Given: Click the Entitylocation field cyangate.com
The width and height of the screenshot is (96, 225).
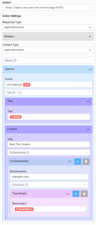Looking at the screenshot, I should [x=49, y=177].
